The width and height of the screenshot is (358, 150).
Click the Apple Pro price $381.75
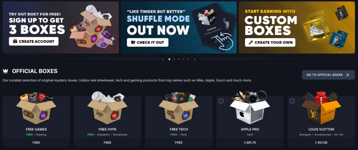tap(250, 143)
